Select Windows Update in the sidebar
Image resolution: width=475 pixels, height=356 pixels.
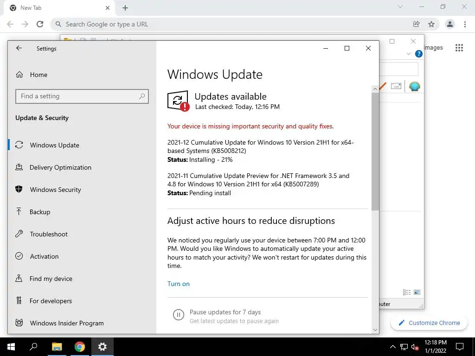click(x=82, y=145)
